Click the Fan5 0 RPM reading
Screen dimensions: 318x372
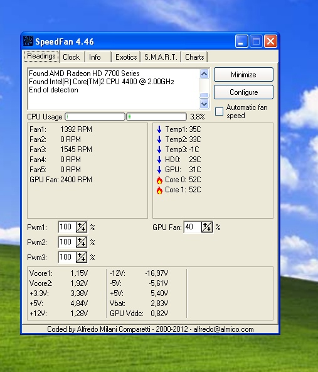pos(55,170)
